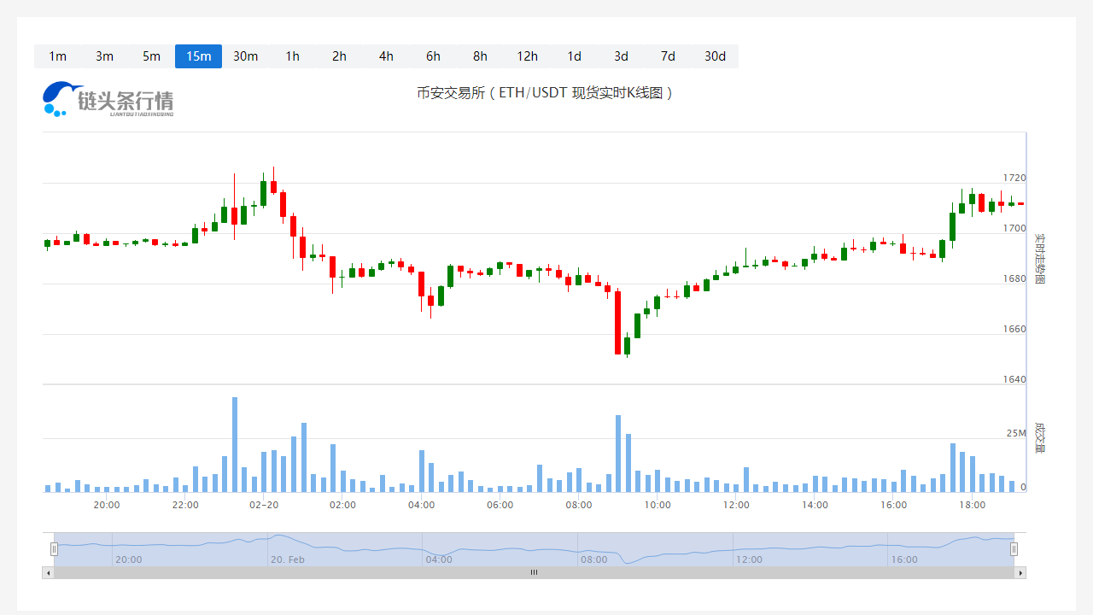This screenshot has height=615, width=1093.
Task: Switch to the 3m interval
Action: (104, 56)
